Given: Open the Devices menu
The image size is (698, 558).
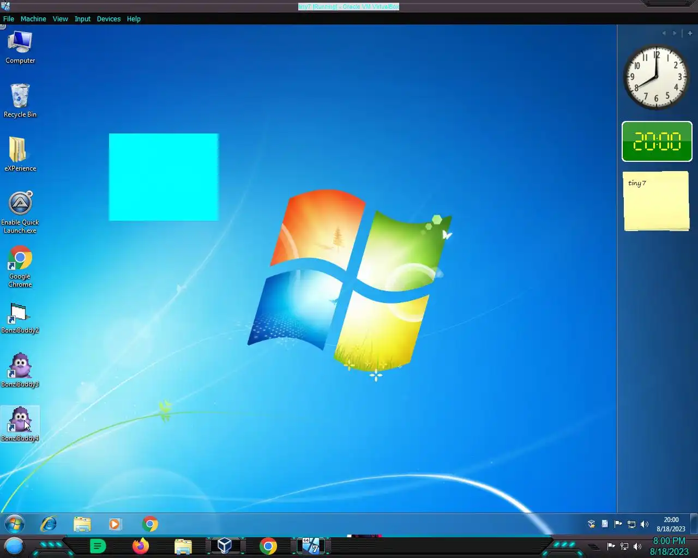Looking at the screenshot, I should (x=109, y=19).
